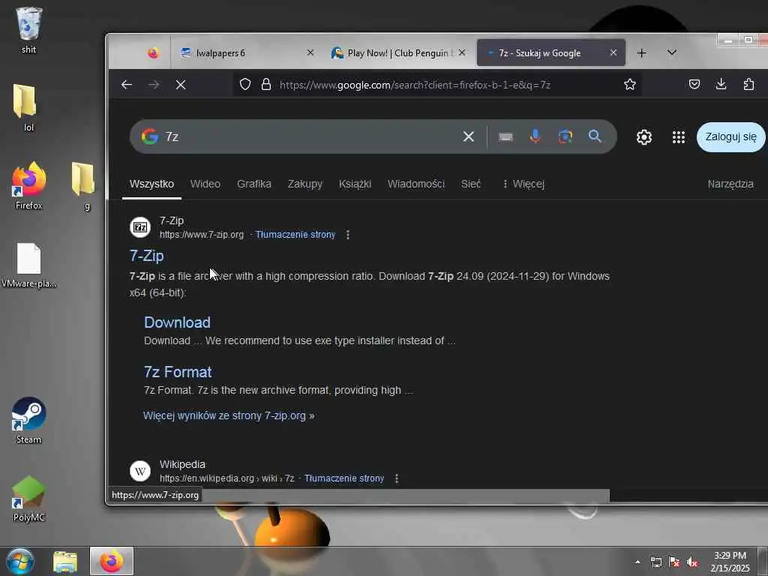Open options for 7-Zip result

tap(348, 235)
